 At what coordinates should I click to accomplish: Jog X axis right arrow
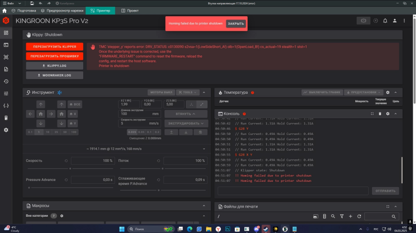51,114
